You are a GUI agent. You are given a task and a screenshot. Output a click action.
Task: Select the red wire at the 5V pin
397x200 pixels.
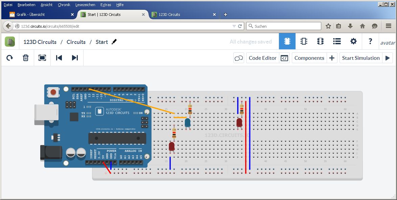tap(107, 167)
